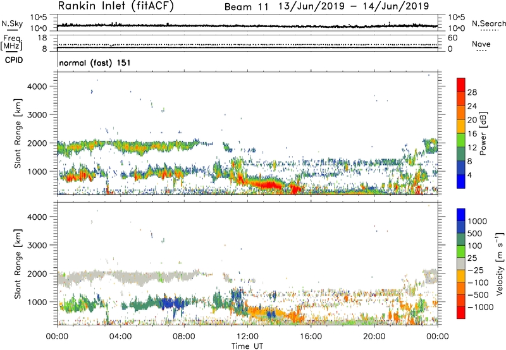506x350 pixels.
Task: Click the gray segment of Velocity colorbar
Action: tap(461, 263)
